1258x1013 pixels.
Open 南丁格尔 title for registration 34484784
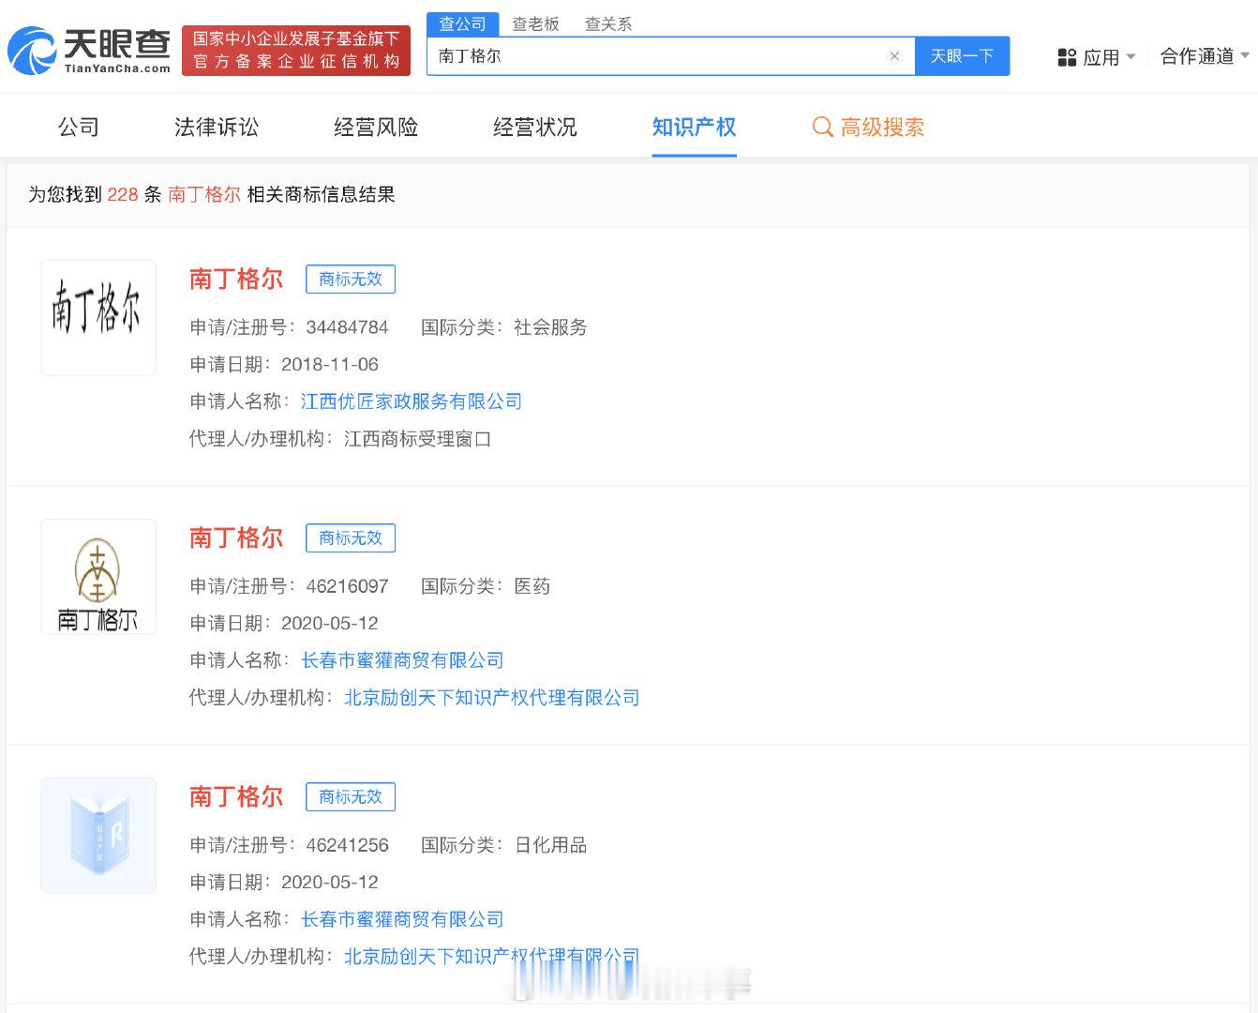pos(236,279)
